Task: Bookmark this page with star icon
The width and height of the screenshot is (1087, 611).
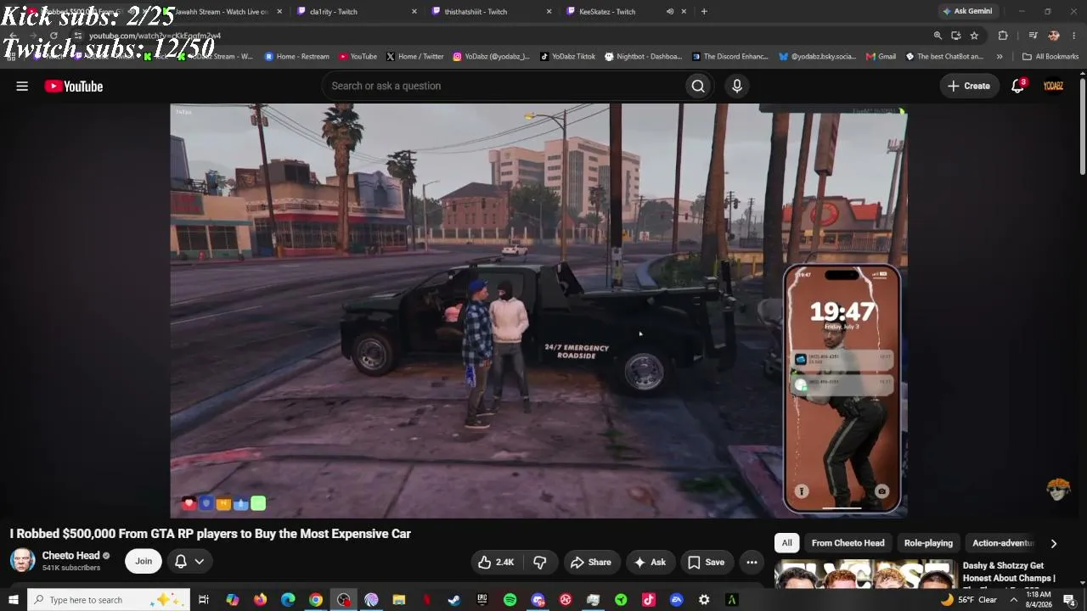Action: 974,36
